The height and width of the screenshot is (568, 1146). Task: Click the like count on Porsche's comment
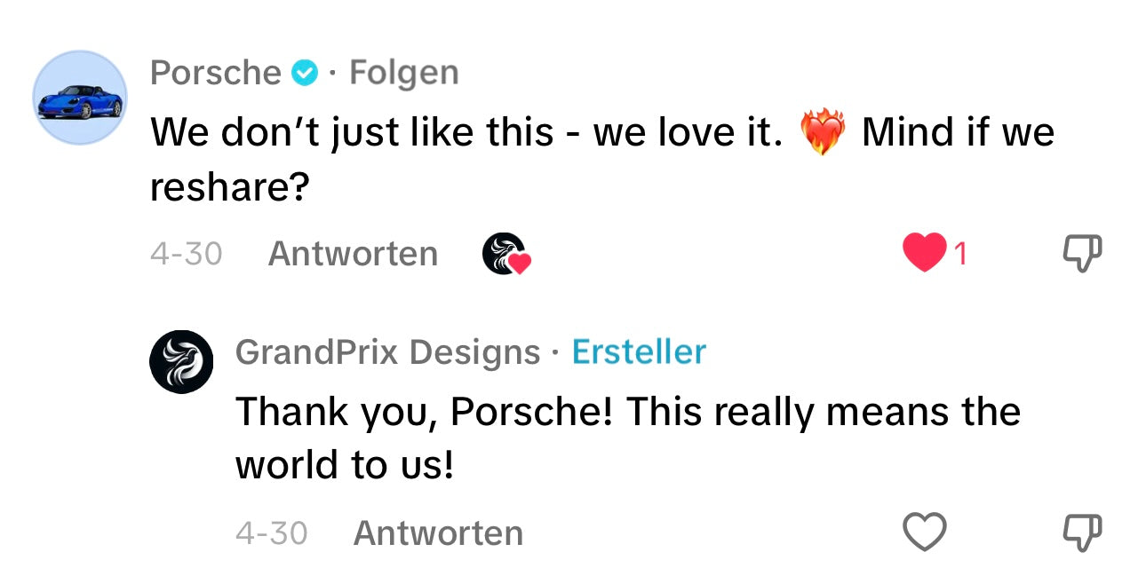point(959,255)
